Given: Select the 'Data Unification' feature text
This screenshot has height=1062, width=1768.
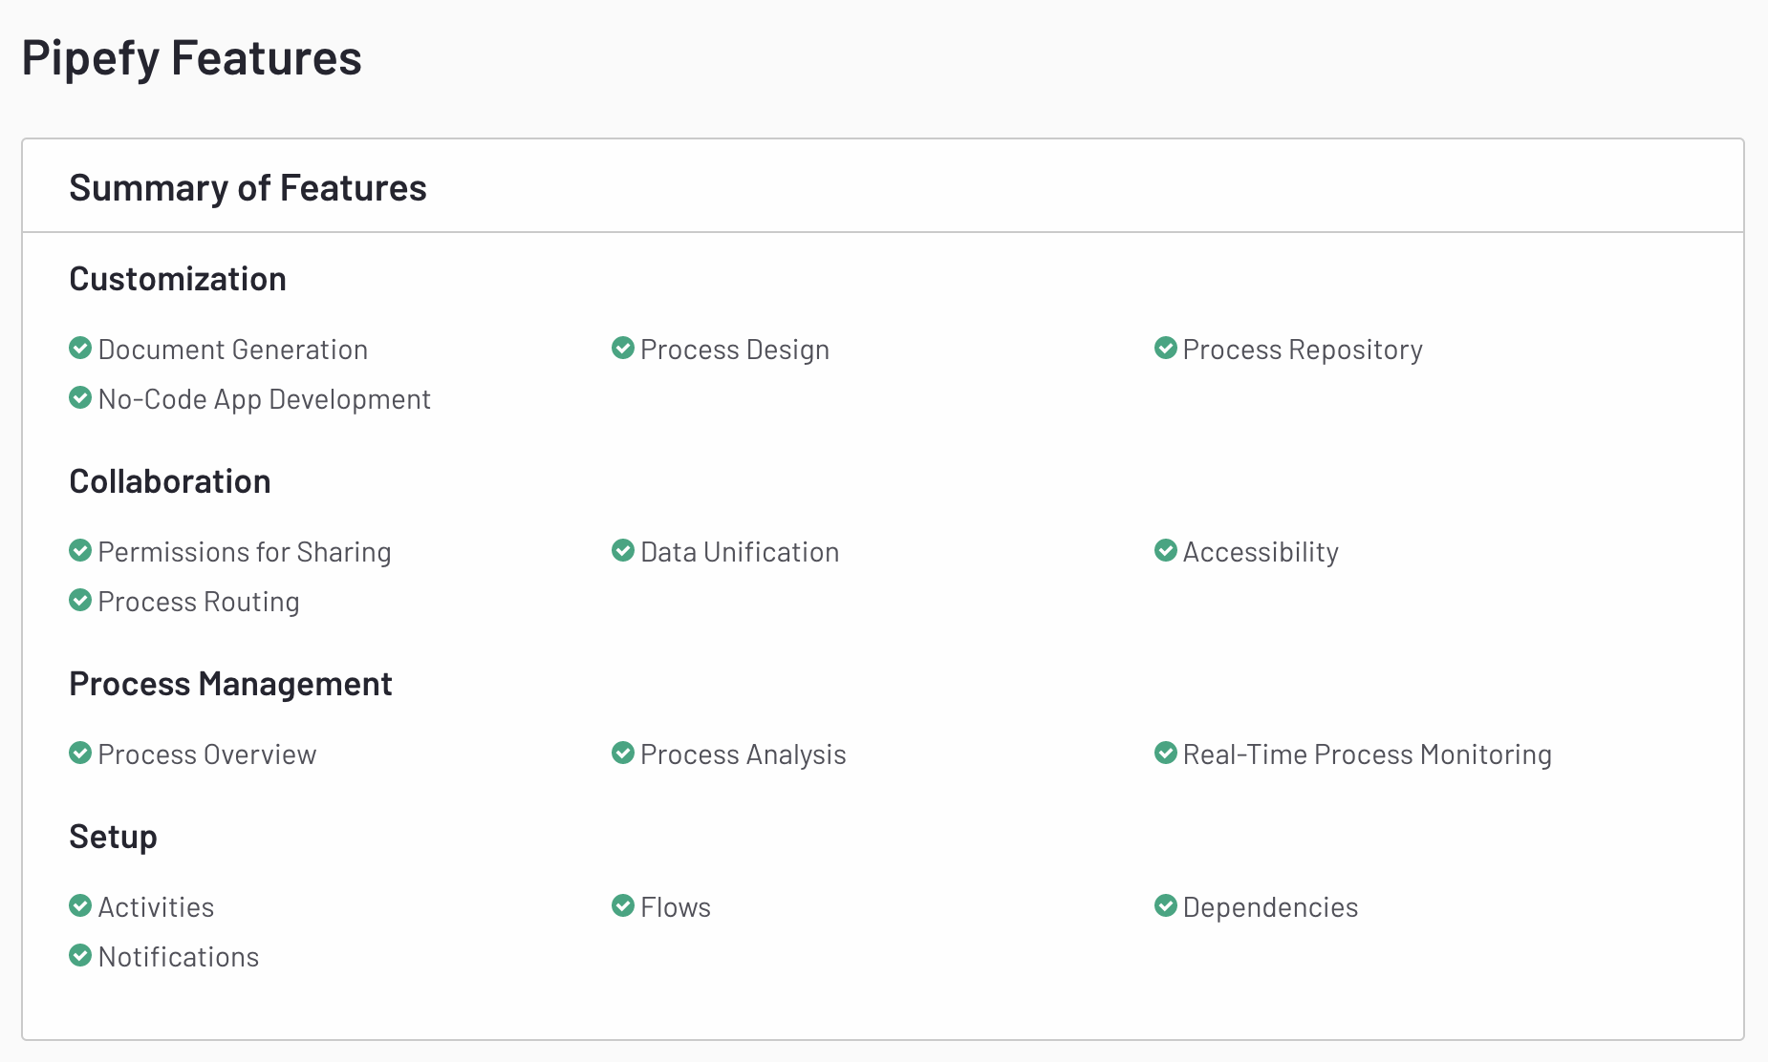Looking at the screenshot, I should (x=740, y=552).
